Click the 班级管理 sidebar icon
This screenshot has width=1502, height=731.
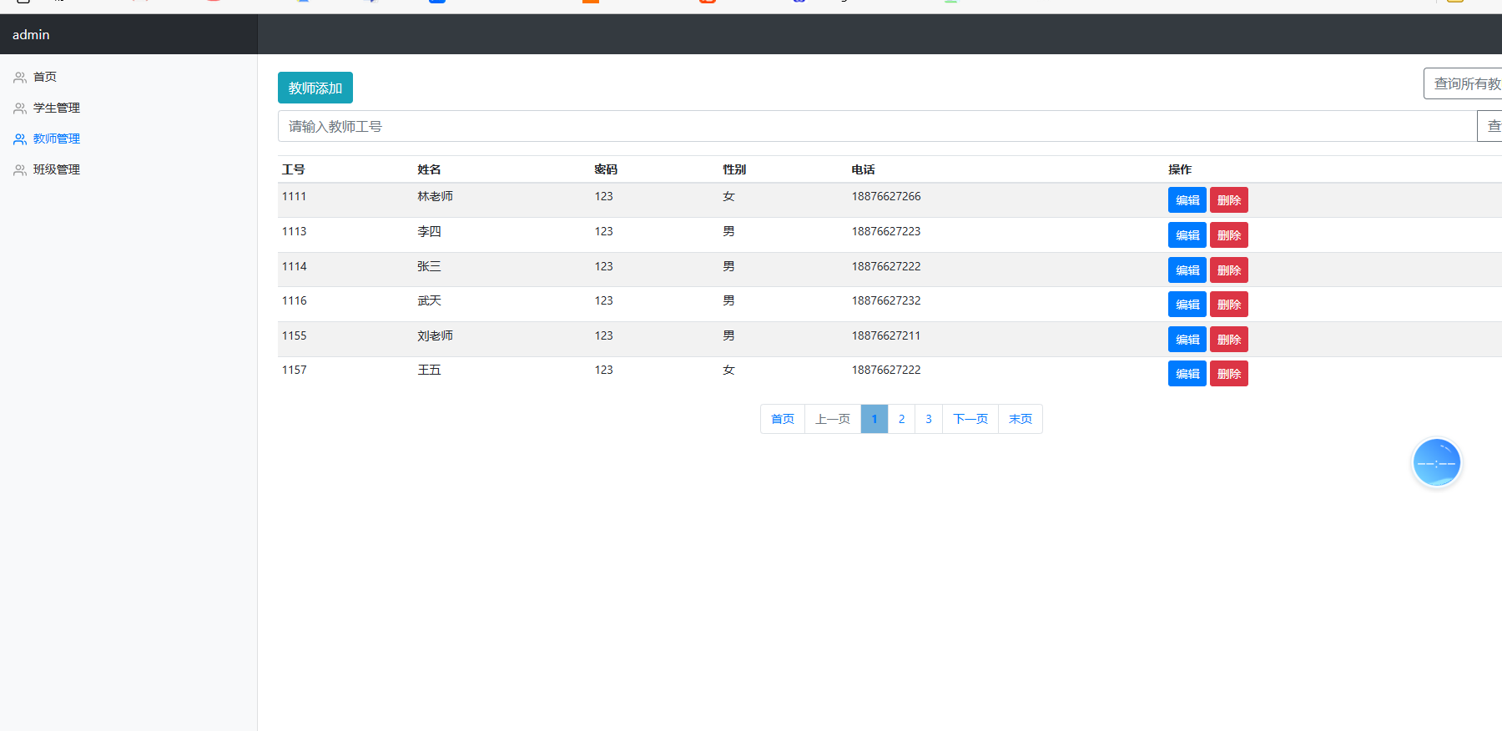point(20,170)
